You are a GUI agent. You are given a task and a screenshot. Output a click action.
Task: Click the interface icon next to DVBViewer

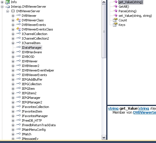coord(19,15)
